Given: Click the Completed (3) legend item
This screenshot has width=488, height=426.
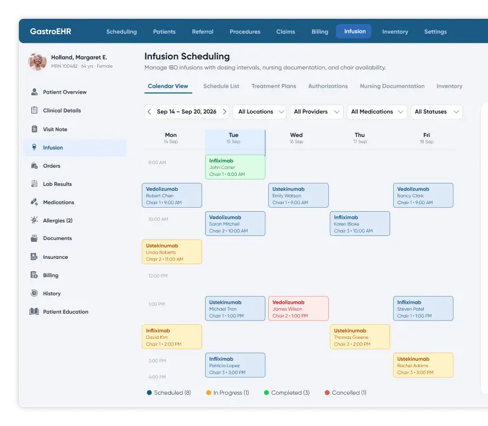Looking at the screenshot, I should click(286, 392).
